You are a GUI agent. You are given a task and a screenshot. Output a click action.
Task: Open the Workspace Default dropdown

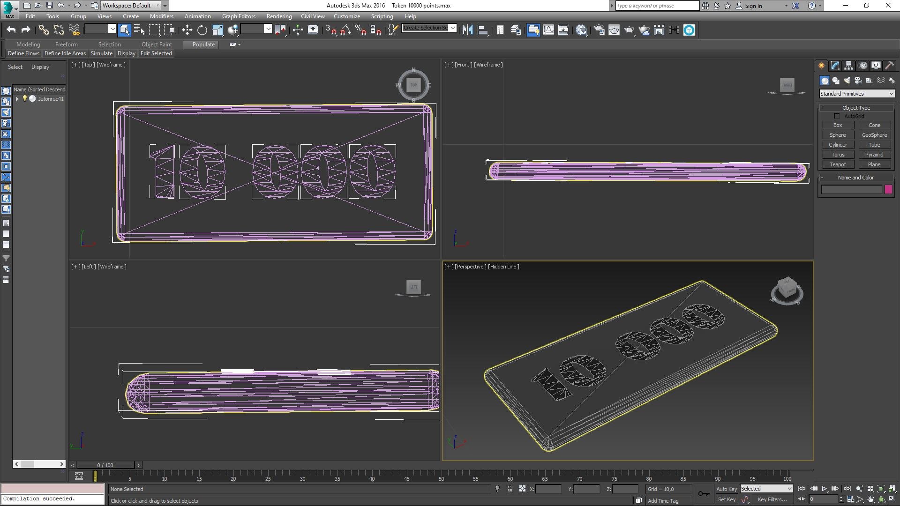(131, 6)
